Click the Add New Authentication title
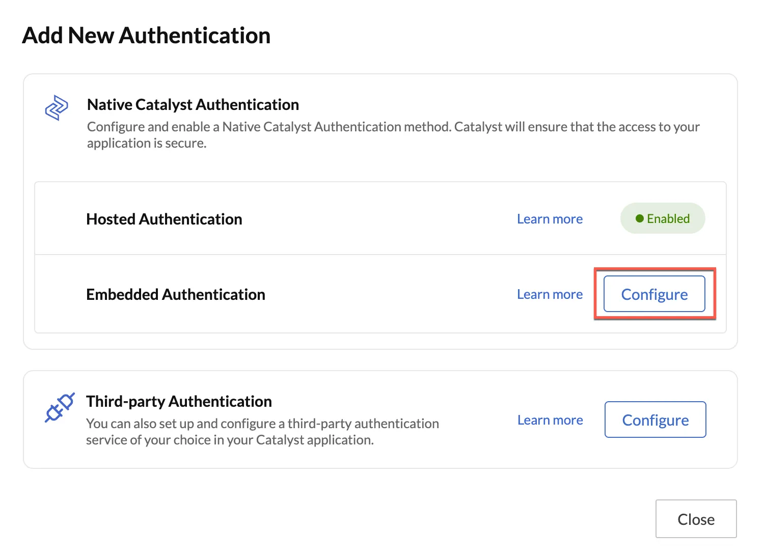The width and height of the screenshot is (764, 559). [147, 36]
